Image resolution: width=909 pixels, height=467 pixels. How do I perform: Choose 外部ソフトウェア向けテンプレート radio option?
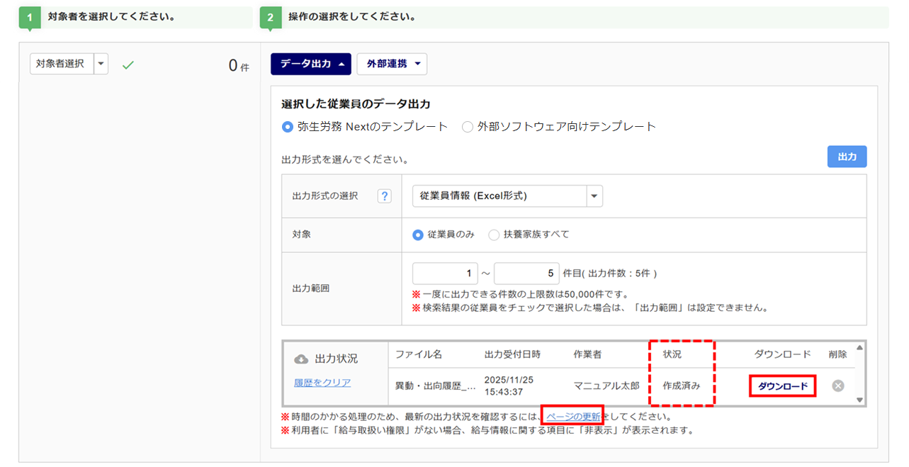(467, 127)
